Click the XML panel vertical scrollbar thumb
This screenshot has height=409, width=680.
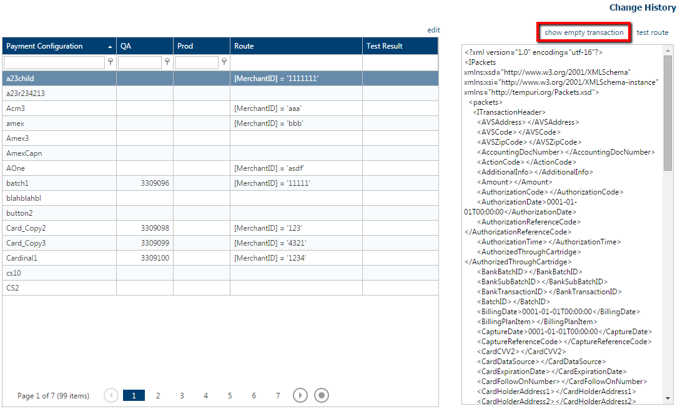coord(668,112)
